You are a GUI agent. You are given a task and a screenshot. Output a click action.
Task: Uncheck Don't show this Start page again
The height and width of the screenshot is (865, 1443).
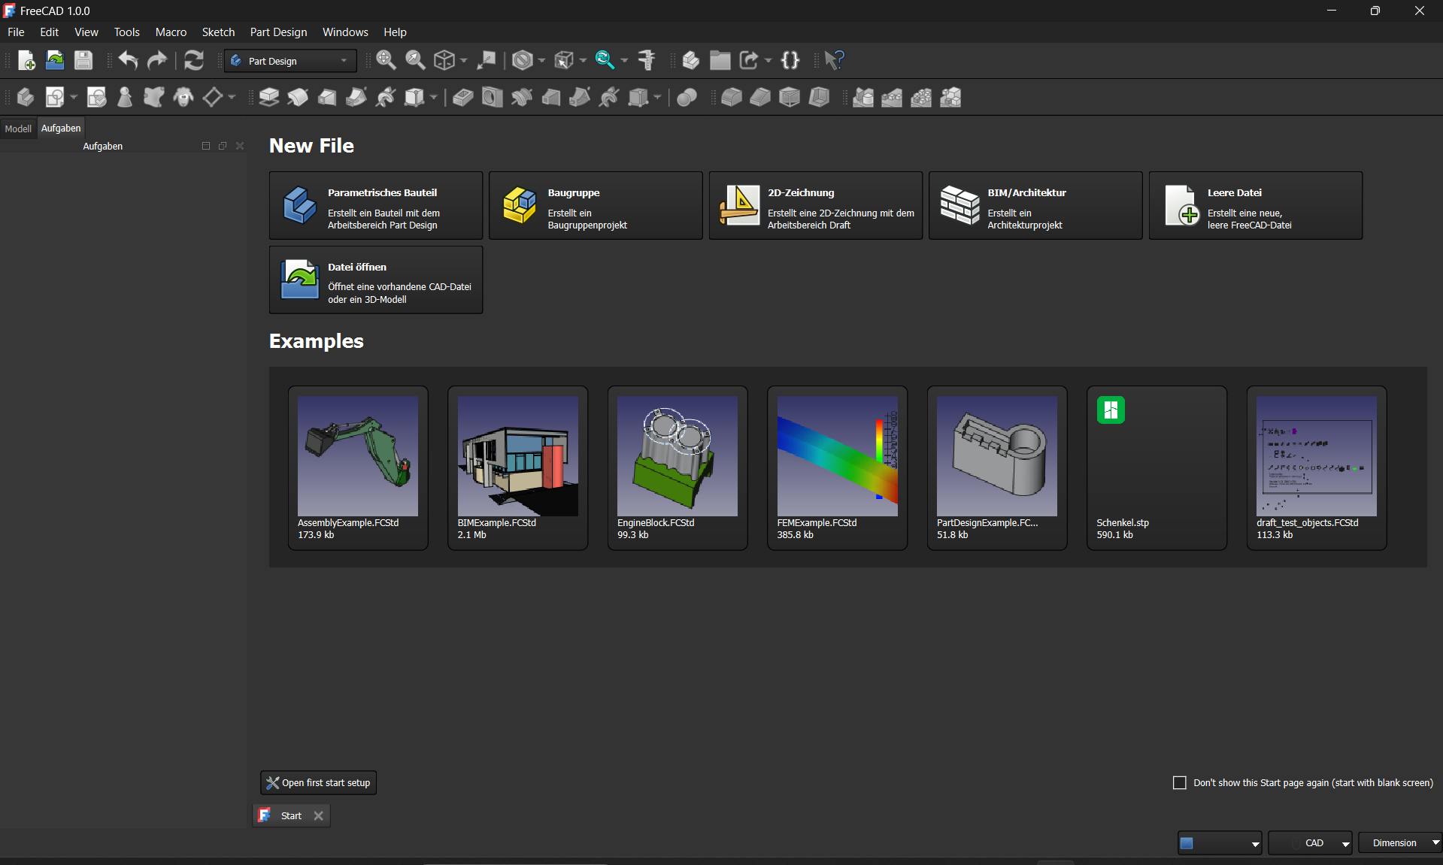pyautogui.click(x=1179, y=782)
